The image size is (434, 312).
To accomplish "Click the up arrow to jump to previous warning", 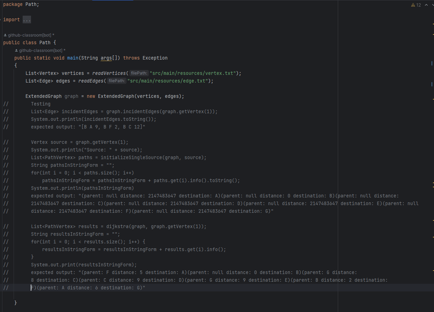I will [426, 5].
